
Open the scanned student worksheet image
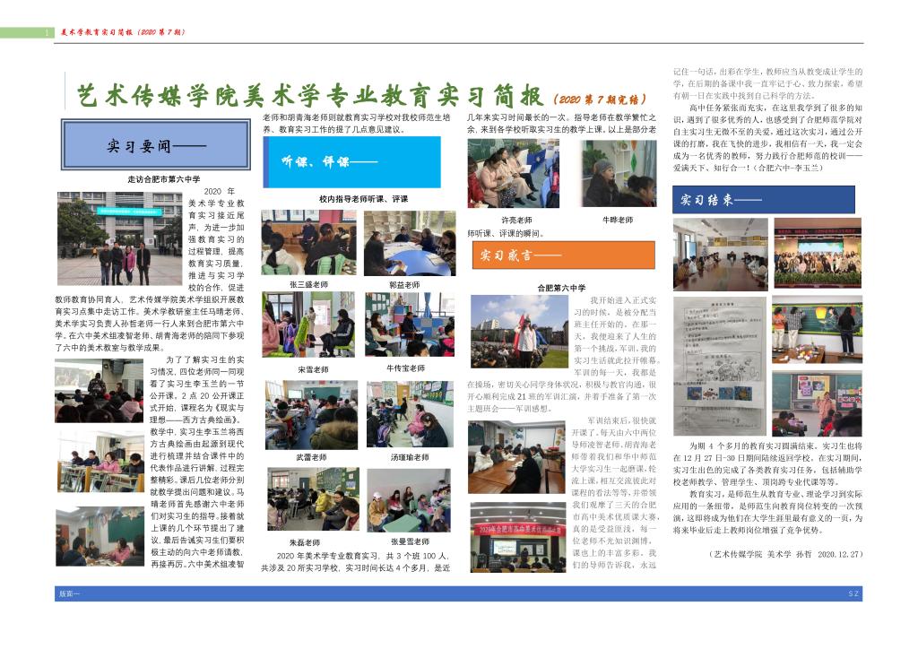click(x=720, y=367)
